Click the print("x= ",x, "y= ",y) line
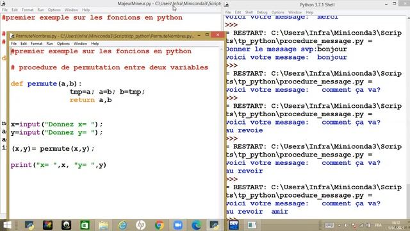The width and height of the screenshot is (410, 231). [x=58, y=165]
